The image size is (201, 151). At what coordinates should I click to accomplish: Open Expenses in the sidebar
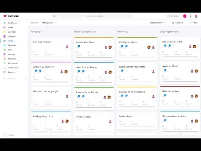pos(12,45)
